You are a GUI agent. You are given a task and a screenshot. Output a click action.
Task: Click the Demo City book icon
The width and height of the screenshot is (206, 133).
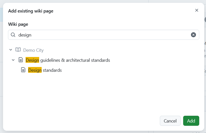pos(18,50)
